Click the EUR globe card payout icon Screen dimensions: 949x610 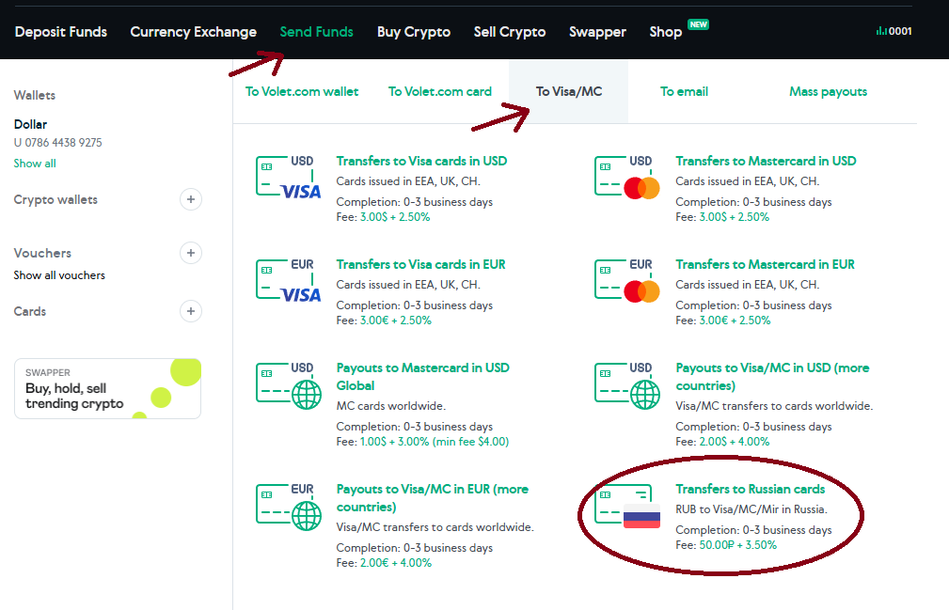(x=288, y=507)
